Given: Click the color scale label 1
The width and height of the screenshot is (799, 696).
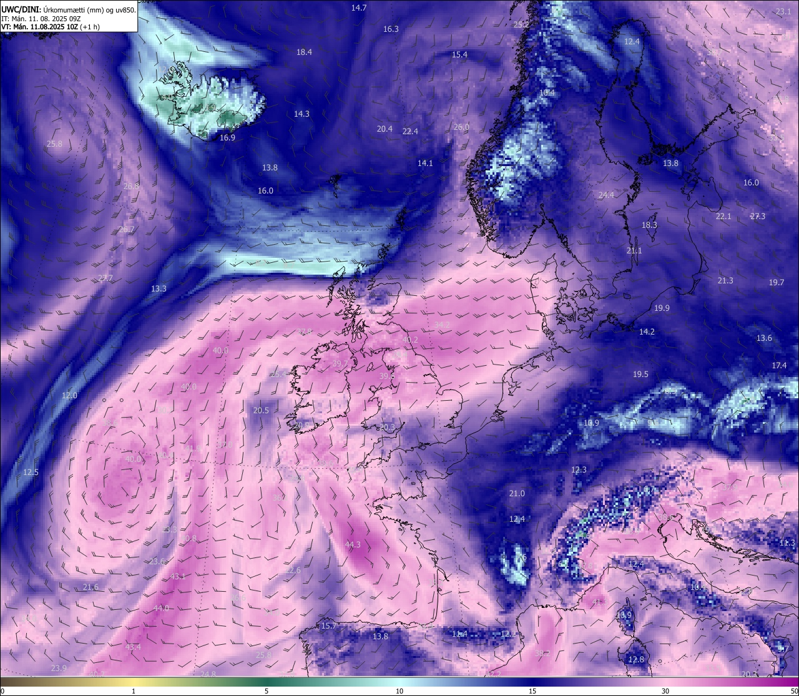Looking at the screenshot, I should click(134, 691).
